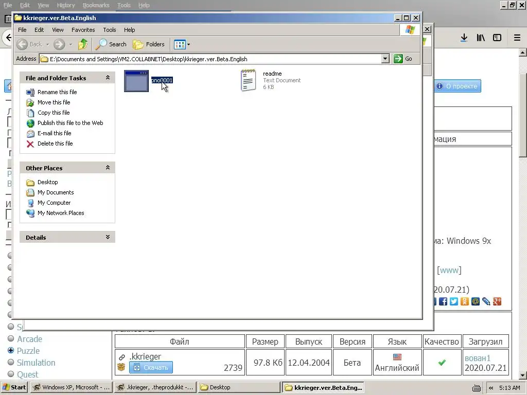Open the View menu in Explorer

pyautogui.click(x=58, y=30)
